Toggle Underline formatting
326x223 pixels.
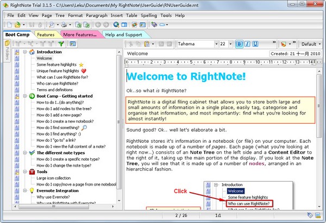[255, 44]
